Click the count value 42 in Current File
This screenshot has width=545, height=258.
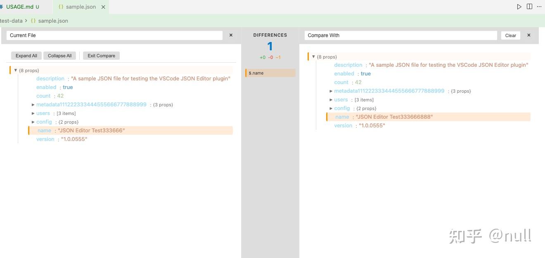pyautogui.click(x=60, y=96)
